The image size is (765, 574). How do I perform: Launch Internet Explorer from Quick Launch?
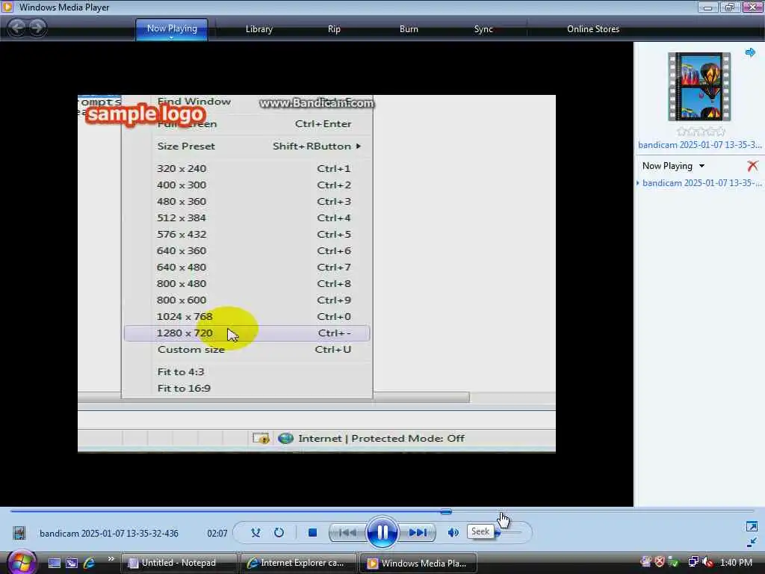click(x=89, y=563)
